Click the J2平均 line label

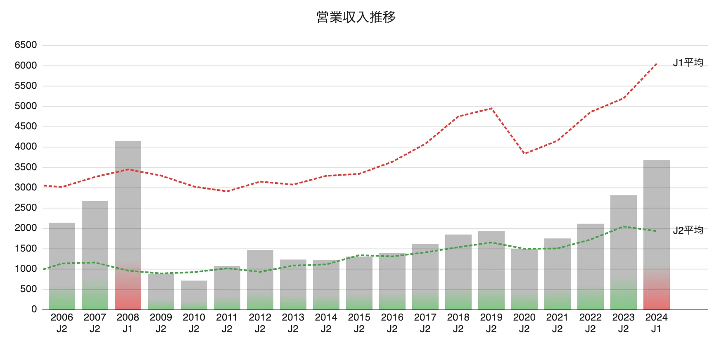(688, 230)
